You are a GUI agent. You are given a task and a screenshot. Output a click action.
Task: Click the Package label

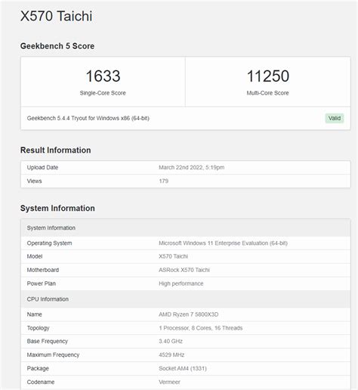38,369
